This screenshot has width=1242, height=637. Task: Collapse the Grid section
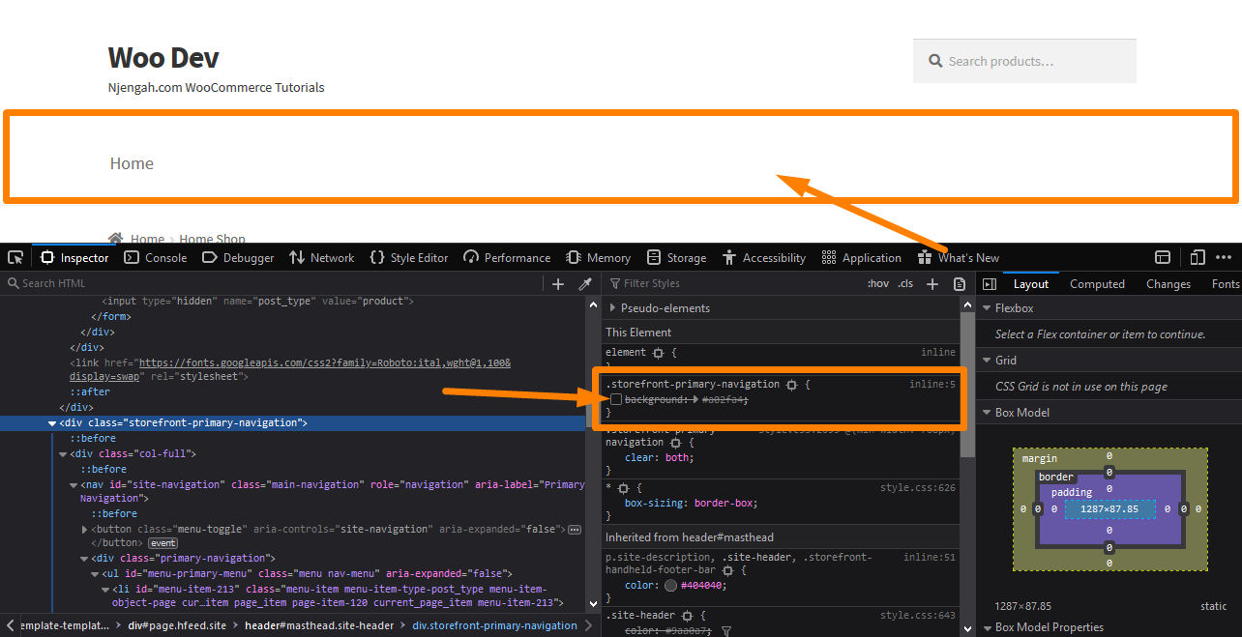click(987, 361)
